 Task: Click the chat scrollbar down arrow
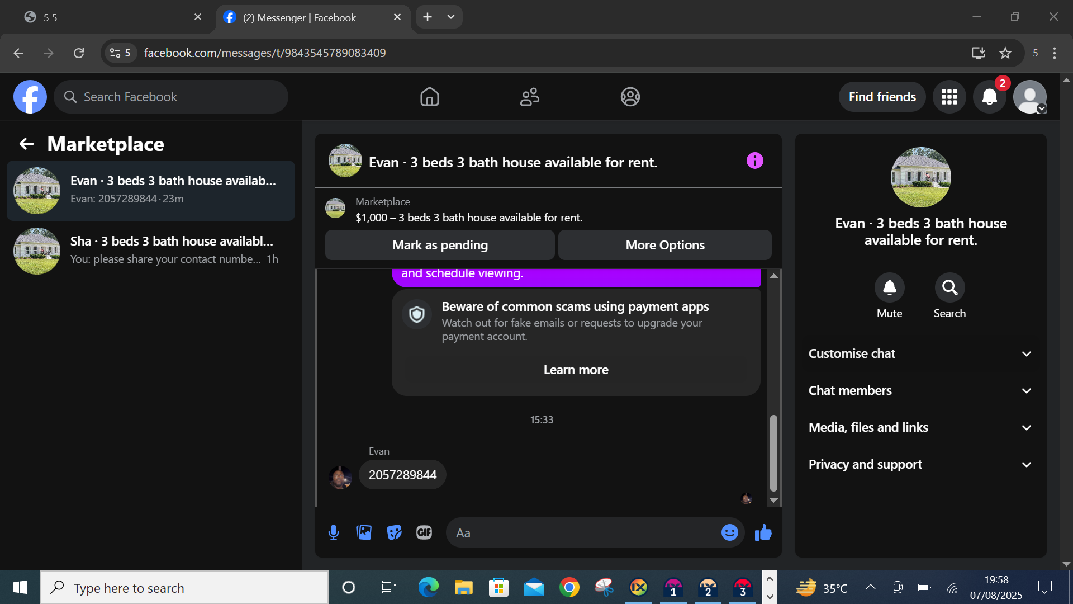[x=773, y=501]
